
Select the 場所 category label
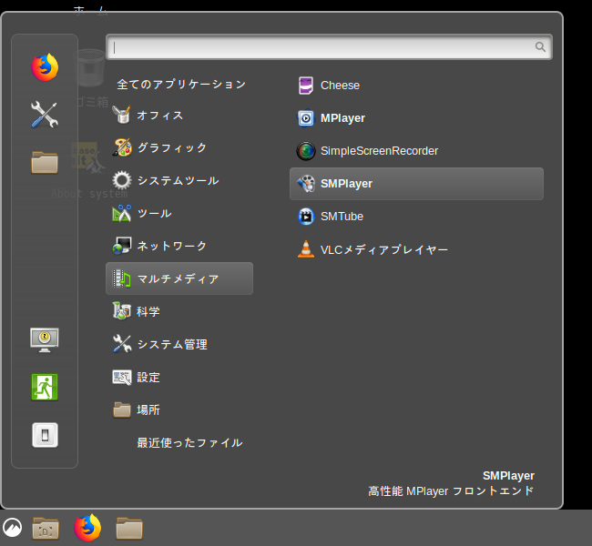148,410
